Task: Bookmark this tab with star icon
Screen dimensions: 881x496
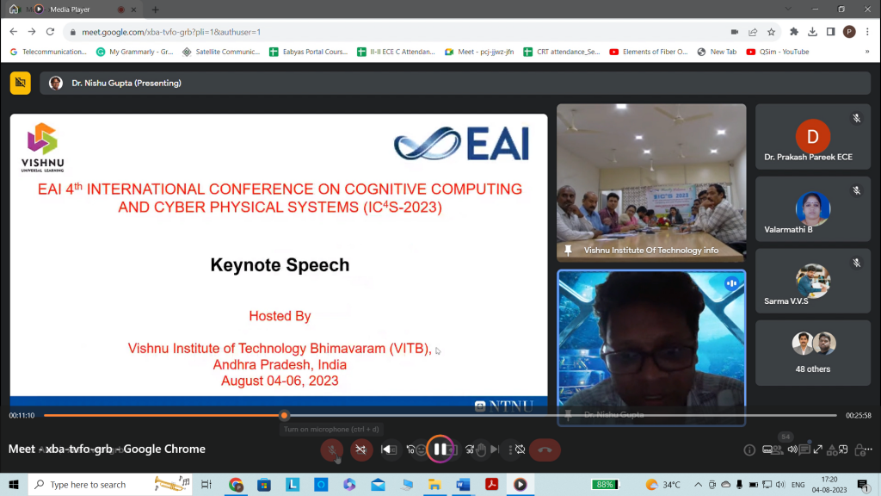Action: coord(772,32)
